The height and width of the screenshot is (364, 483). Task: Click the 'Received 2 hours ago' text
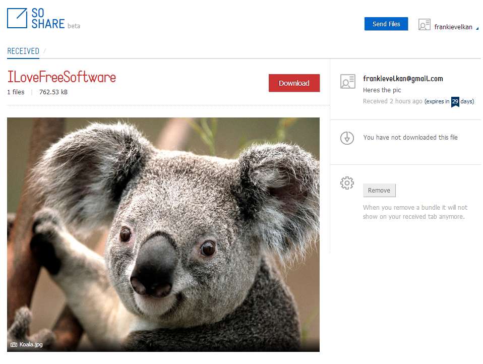[x=392, y=101]
